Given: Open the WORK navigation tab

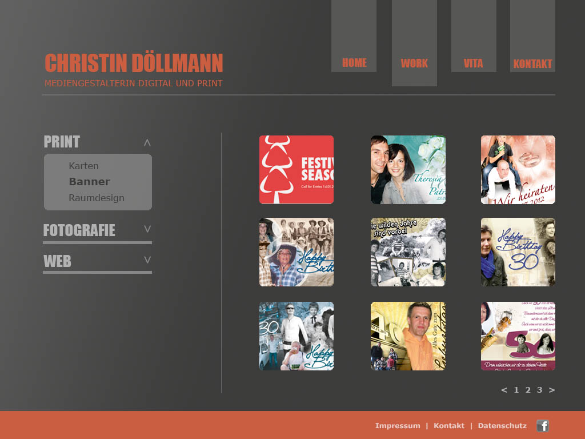Looking at the screenshot, I should point(414,63).
